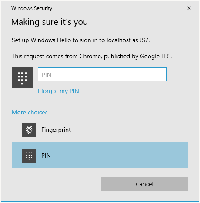This screenshot has width=200, height=203.
Task: Click Google LLC in the publisher line
Action: 156,57
